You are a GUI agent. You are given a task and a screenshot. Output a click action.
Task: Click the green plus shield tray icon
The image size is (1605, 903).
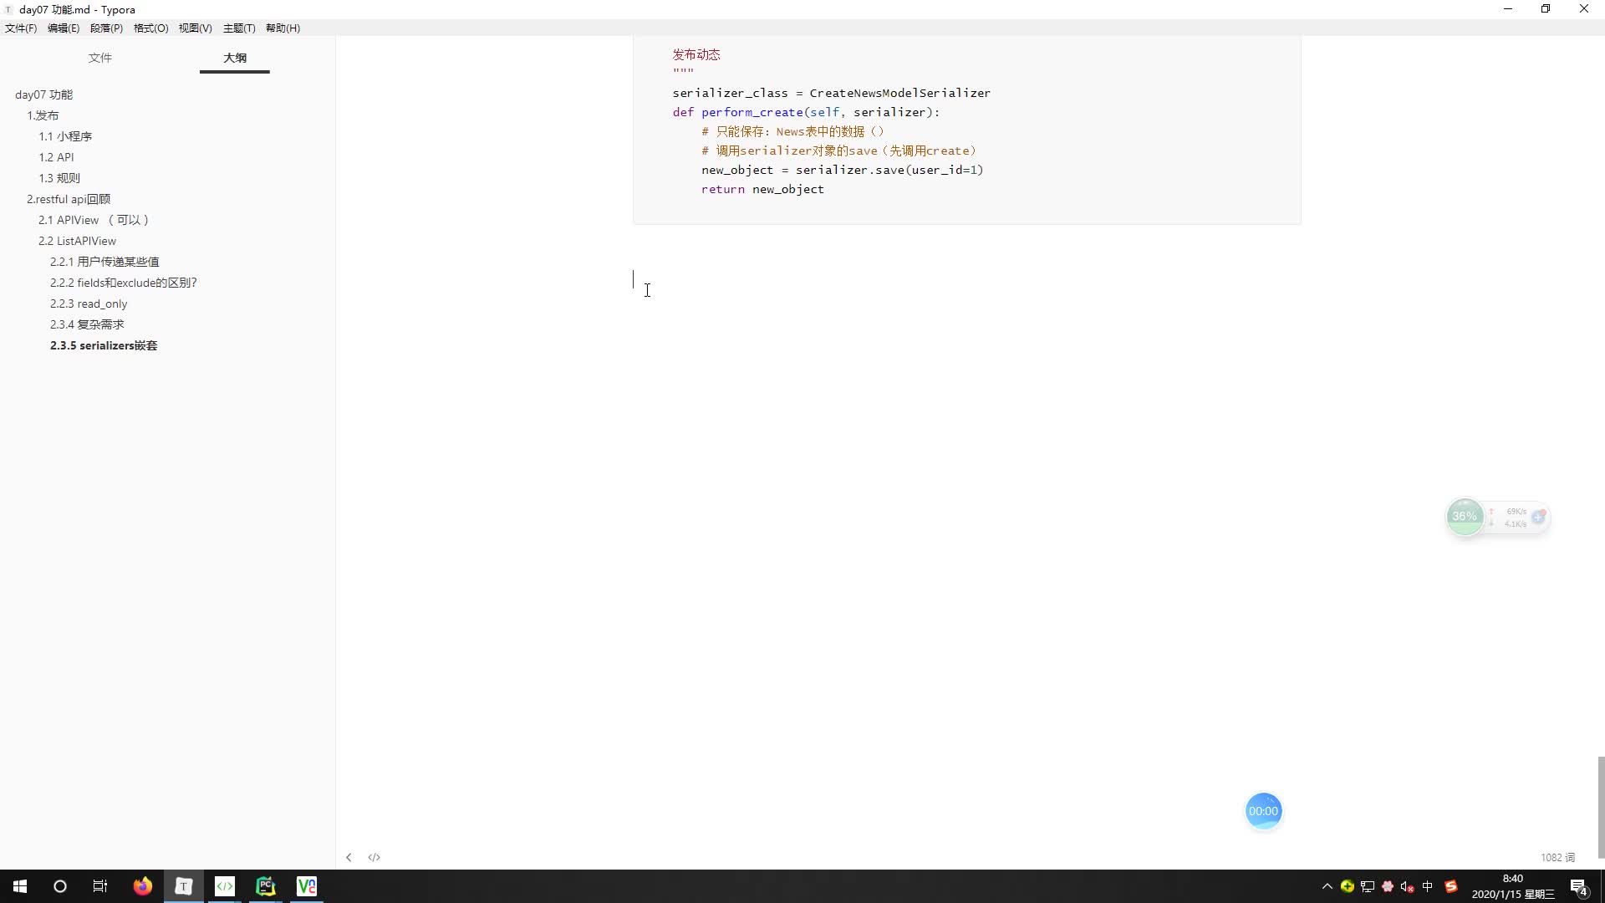1348,886
